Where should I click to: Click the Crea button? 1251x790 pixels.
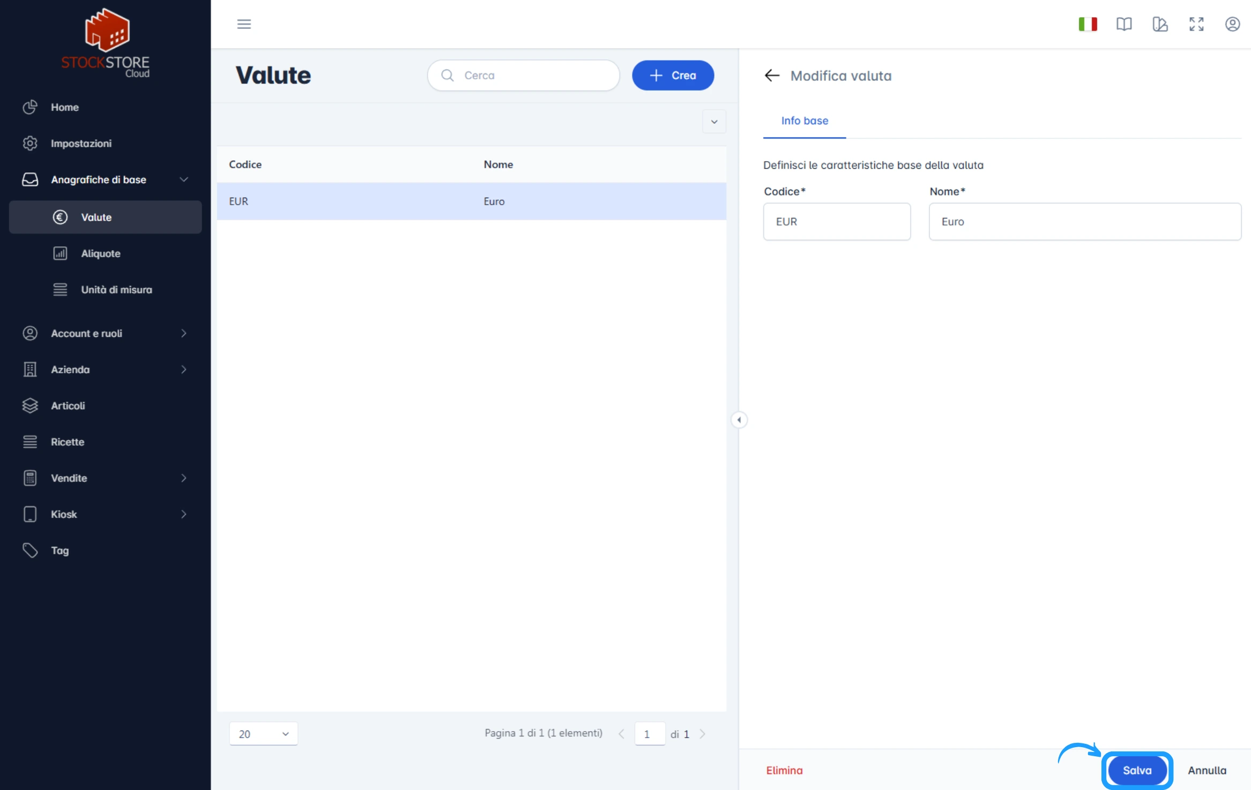673,76
